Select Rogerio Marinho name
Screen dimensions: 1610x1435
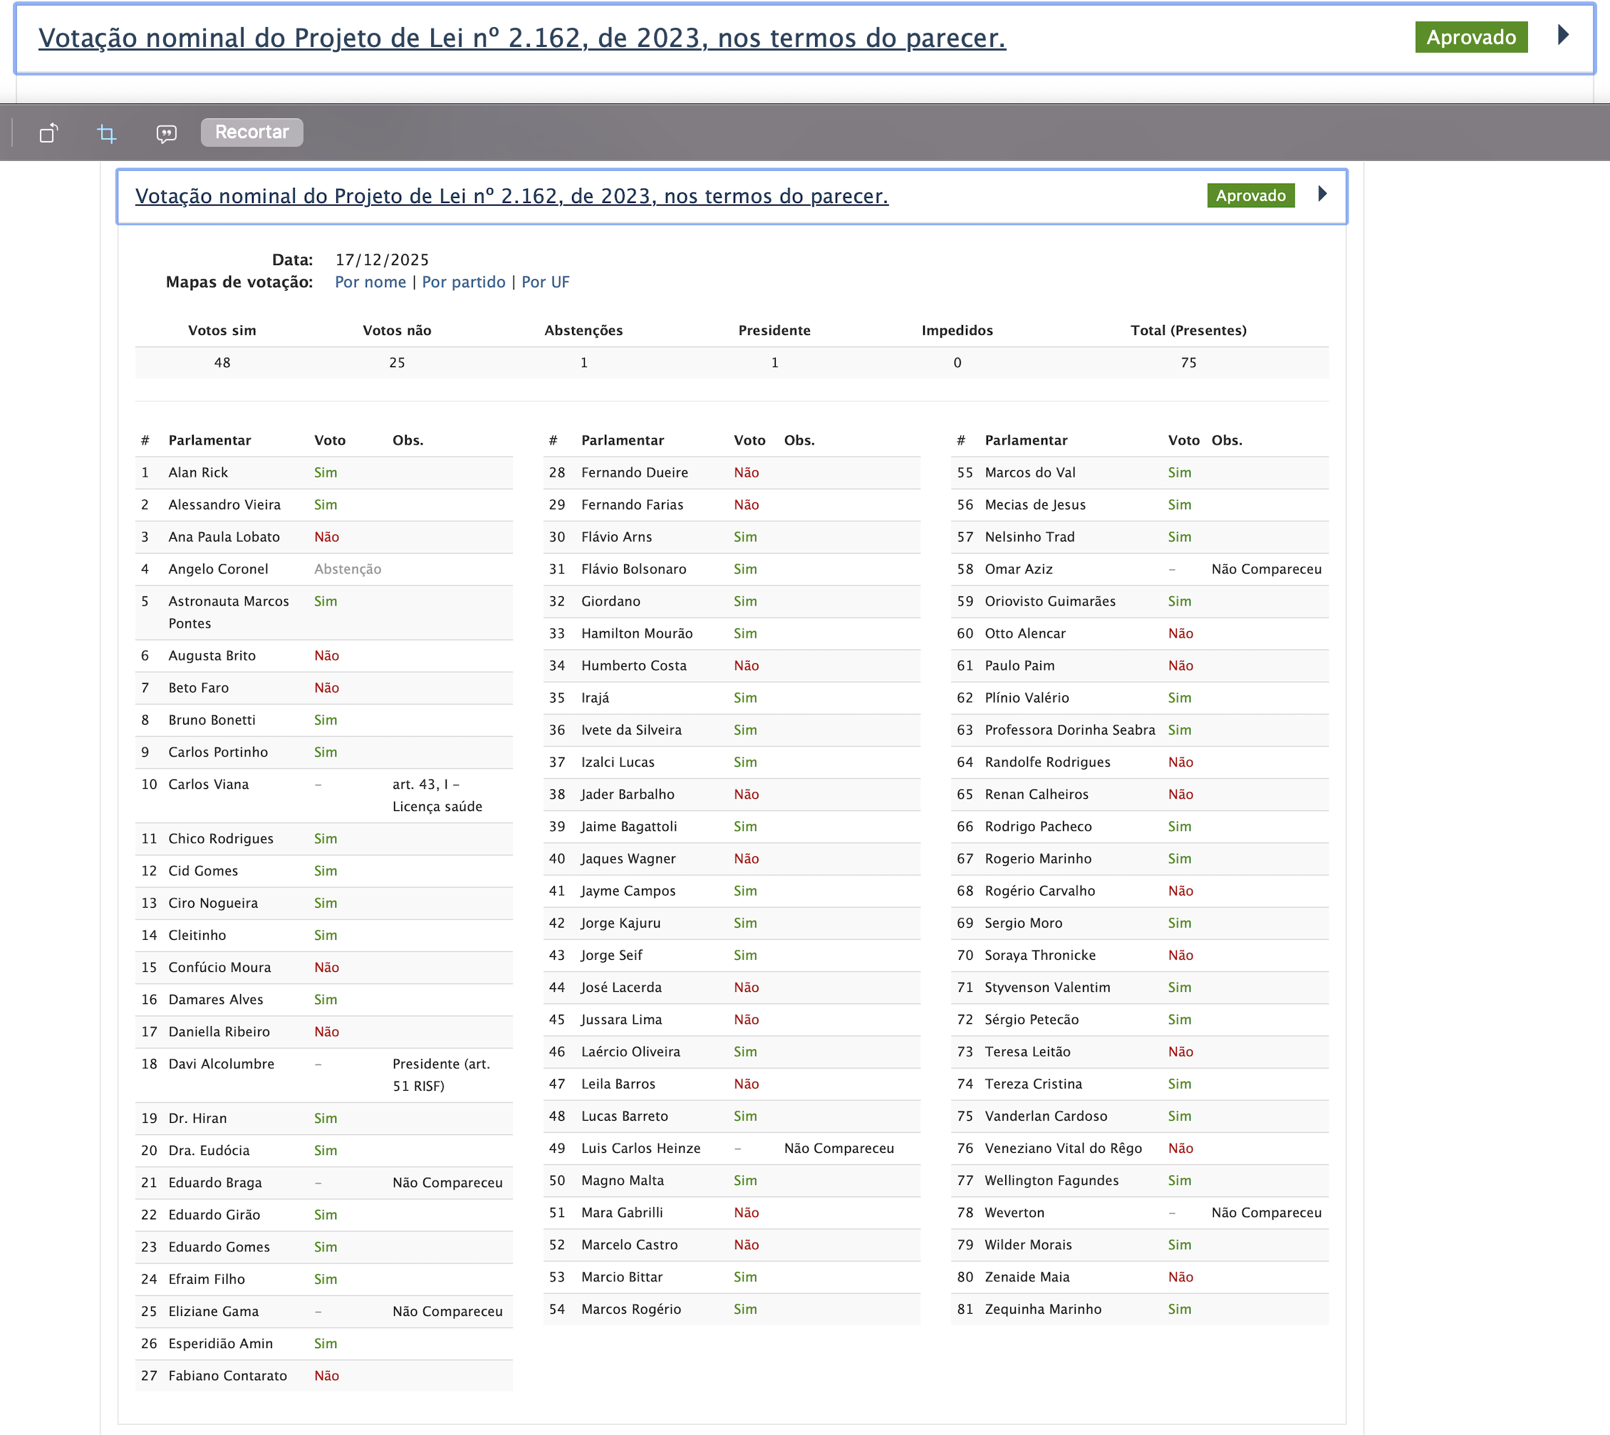coord(1039,859)
